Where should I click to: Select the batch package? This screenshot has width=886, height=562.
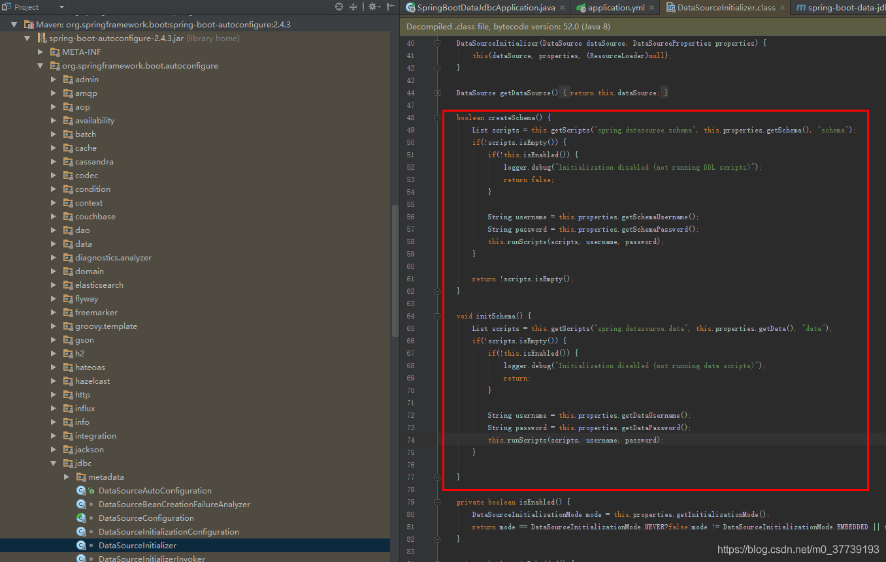[85, 134]
